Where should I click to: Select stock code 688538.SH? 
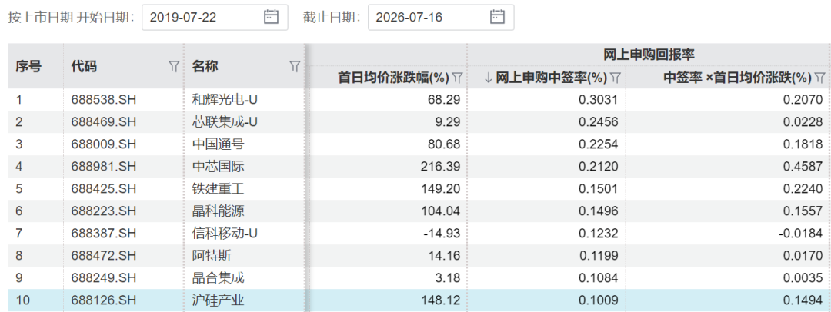pyautogui.click(x=104, y=99)
